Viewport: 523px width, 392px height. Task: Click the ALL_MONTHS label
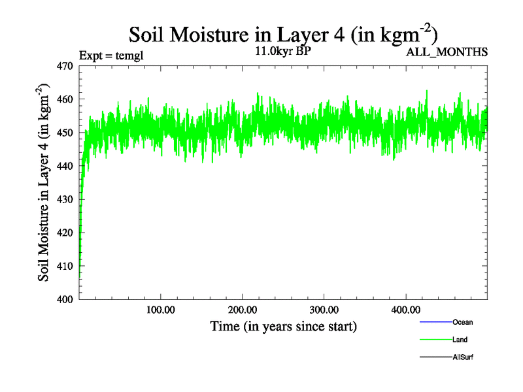[447, 52]
